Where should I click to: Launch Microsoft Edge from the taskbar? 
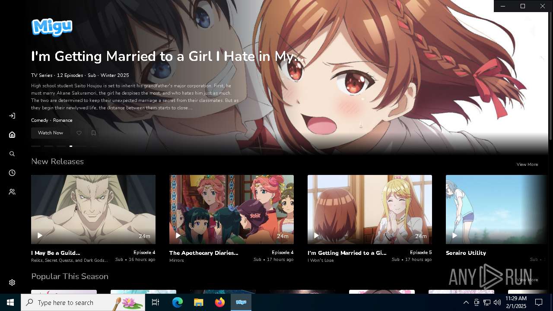point(178,302)
